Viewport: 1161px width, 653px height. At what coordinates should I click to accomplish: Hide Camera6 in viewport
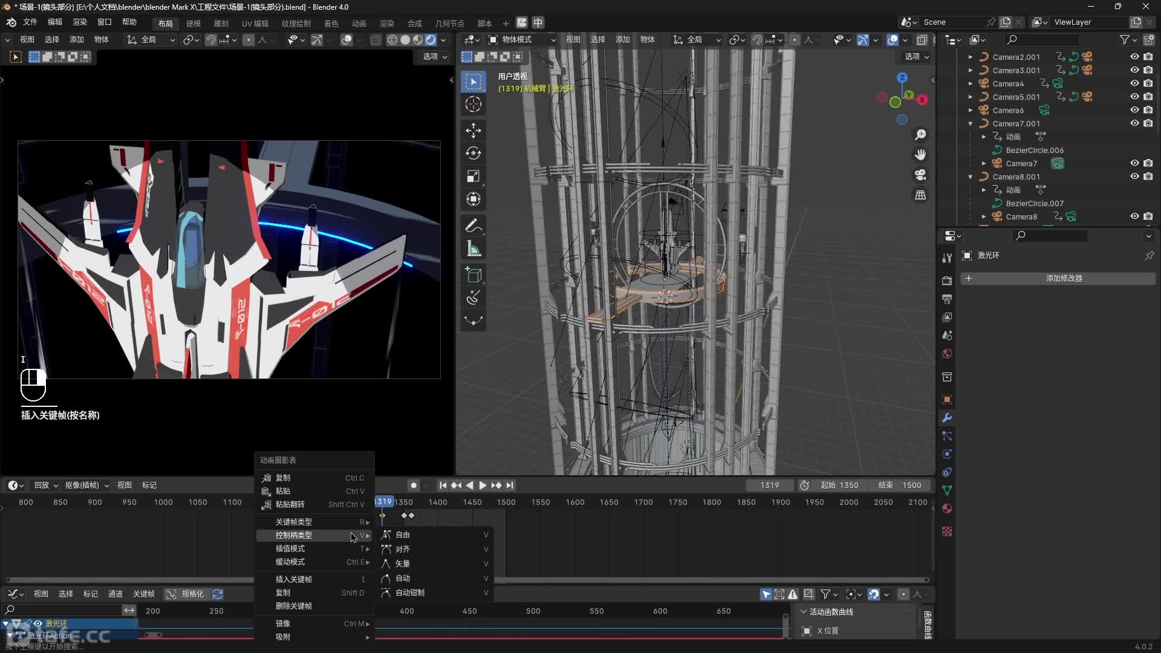click(x=1134, y=110)
